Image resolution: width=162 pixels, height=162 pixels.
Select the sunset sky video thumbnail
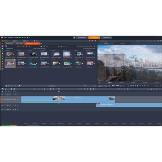[67, 54]
